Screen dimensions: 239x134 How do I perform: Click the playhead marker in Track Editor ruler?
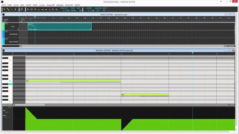pos(35,17)
